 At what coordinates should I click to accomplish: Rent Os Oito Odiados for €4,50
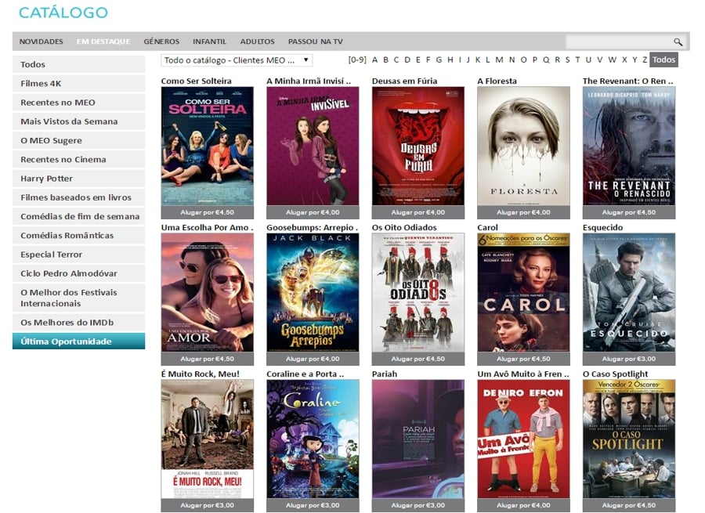point(418,359)
